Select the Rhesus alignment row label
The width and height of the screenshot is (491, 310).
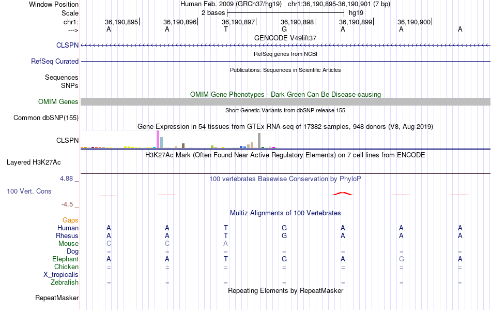[x=67, y=235]
